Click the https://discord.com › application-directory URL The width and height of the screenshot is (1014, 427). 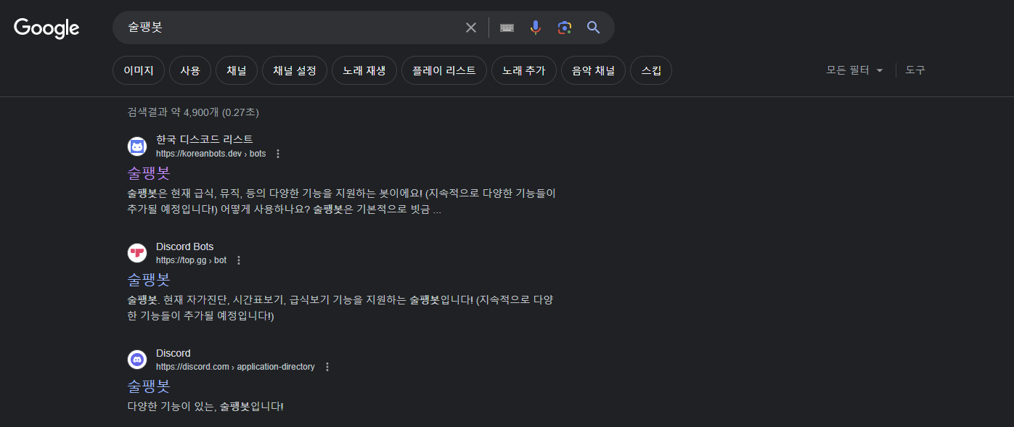236,367
